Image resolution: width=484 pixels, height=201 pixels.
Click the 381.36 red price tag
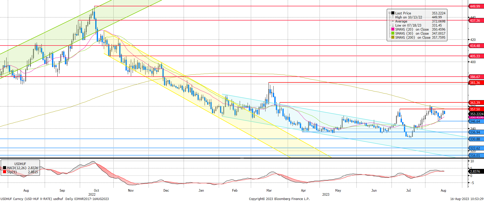pyautogui.click(x=476, y=83)
